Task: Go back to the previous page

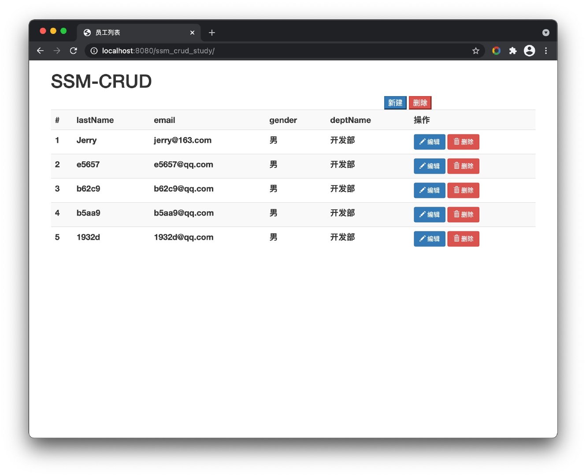Action: (x=40, y=51)
